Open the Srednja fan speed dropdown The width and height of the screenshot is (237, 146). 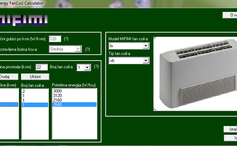[x=78, y=49]
